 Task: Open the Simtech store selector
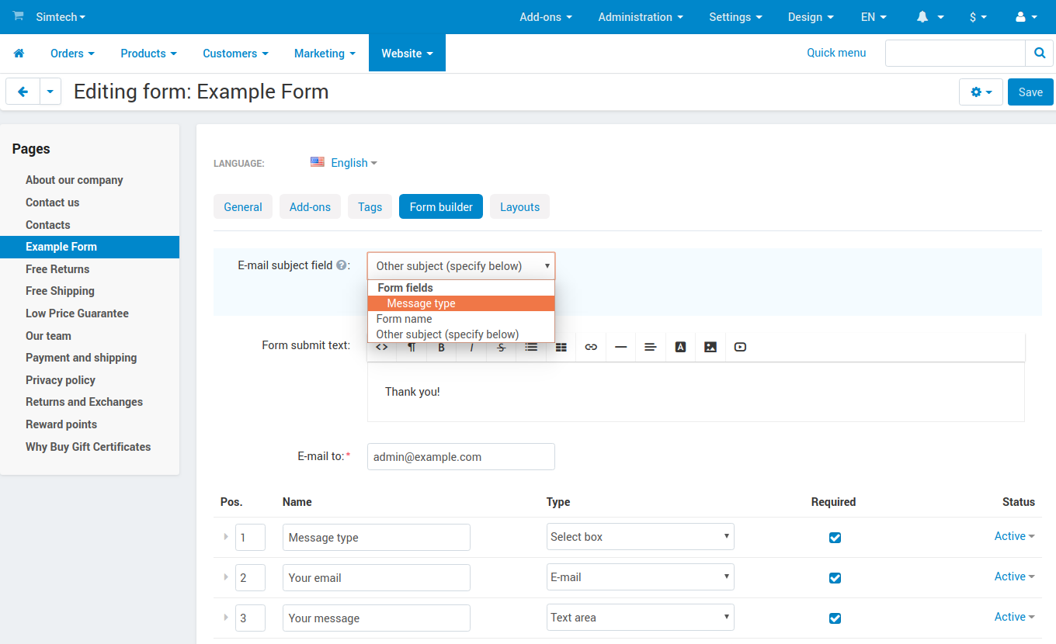point(61,16)
